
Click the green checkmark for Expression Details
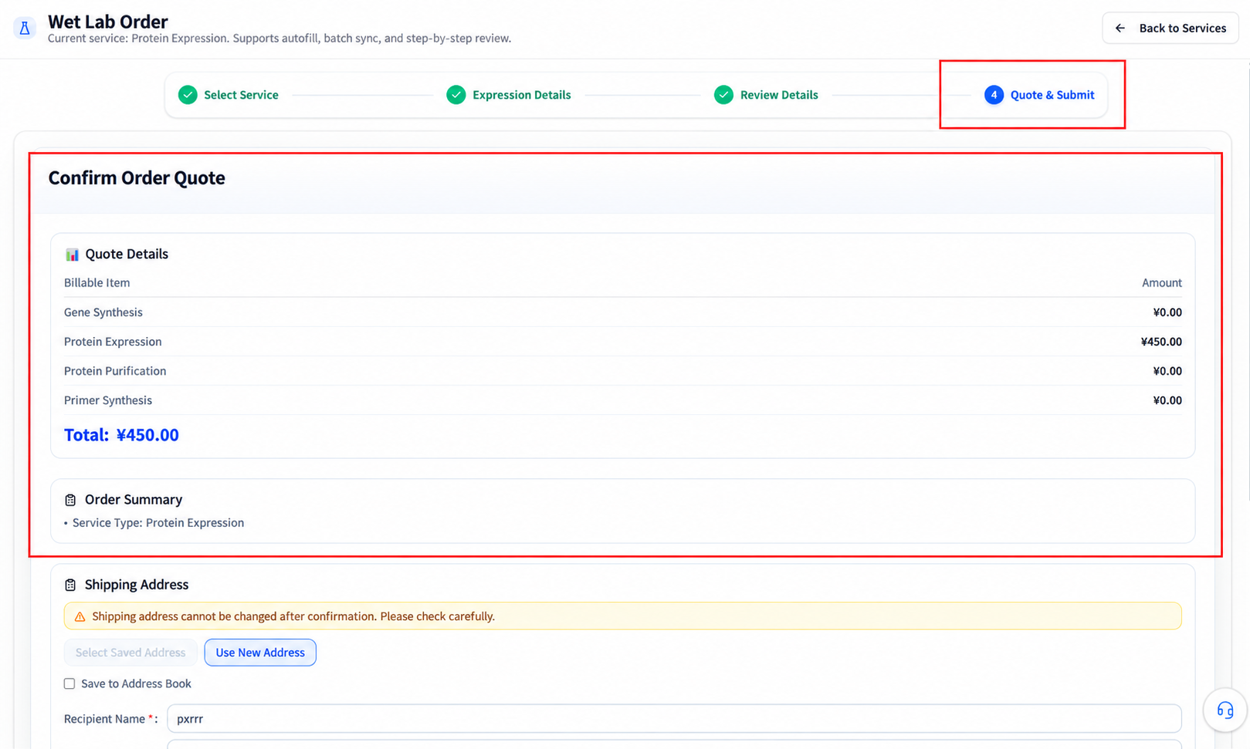(x=456, y=95)
